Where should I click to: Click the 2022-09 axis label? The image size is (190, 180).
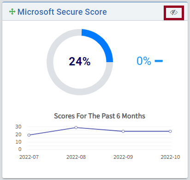click(x=123, y=157)
